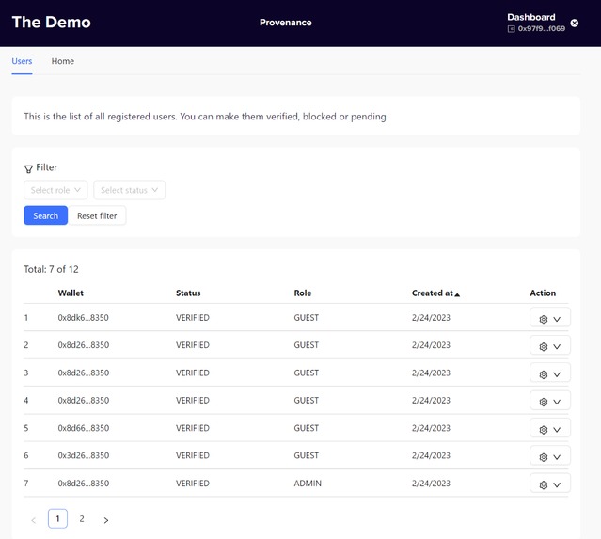Click the Status column header
This screenshot has height=539, width=601.
click(x=188, y=293)
